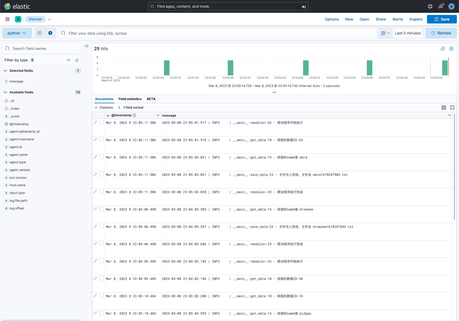
Task: Check the drowzee1678287845.txt row
Action: click(102, 226)
